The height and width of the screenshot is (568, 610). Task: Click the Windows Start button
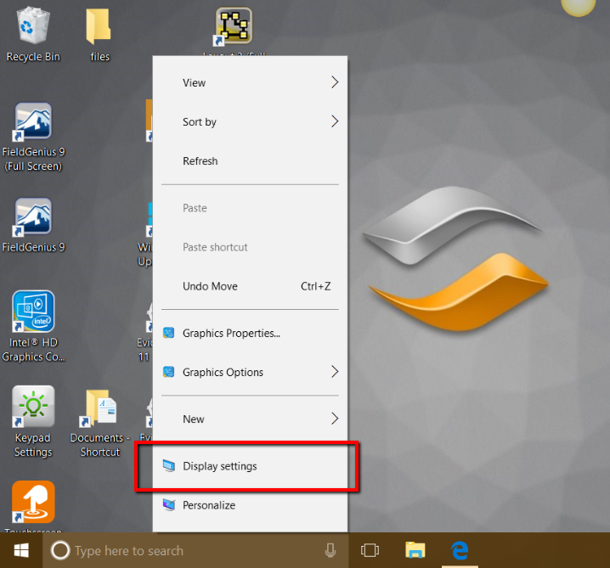[20, 550]
